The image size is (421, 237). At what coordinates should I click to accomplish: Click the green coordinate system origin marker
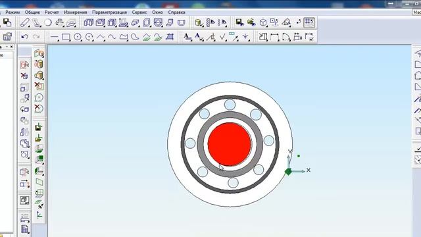click(x=288, y=171)
